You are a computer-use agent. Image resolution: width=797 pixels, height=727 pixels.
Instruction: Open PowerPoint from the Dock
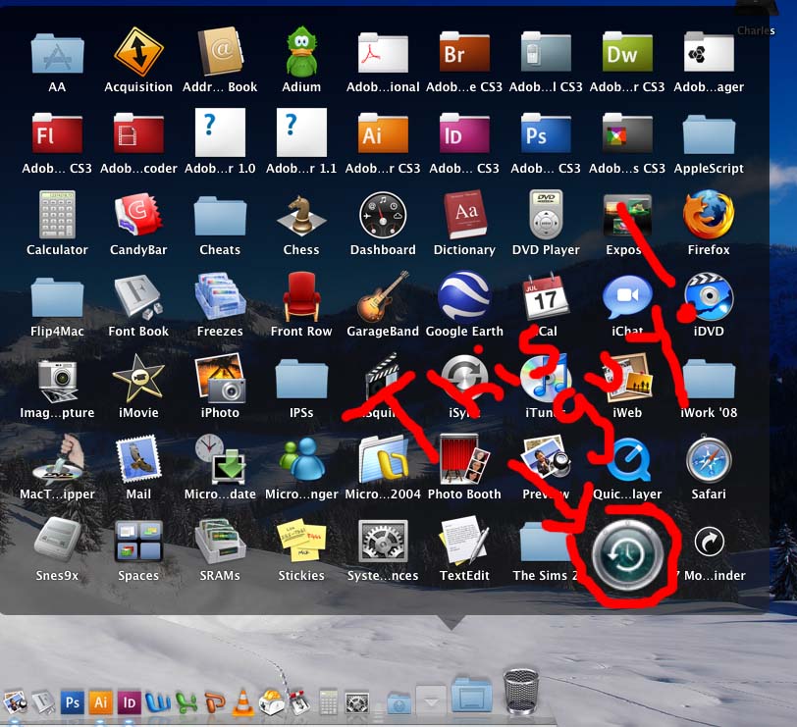(x=215, y=702)
